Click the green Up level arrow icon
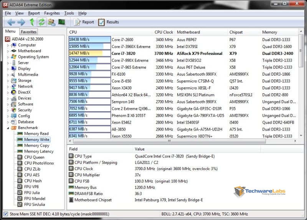The height and width of the screenshot is (220, 307). tap(32, 22)
